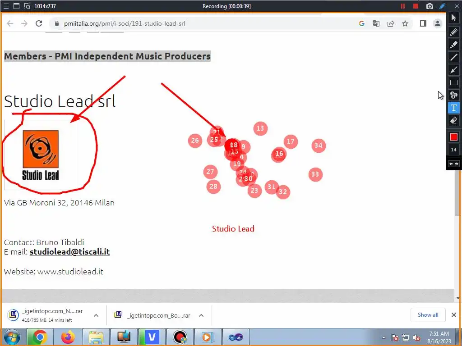The width and height of the screenshot is (462, 346).
Task: Take a screenshot with camera icon
Action: coord(430,6)
